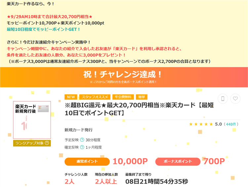Click the ボーナスポイント pink label

[x=178, y=162]
